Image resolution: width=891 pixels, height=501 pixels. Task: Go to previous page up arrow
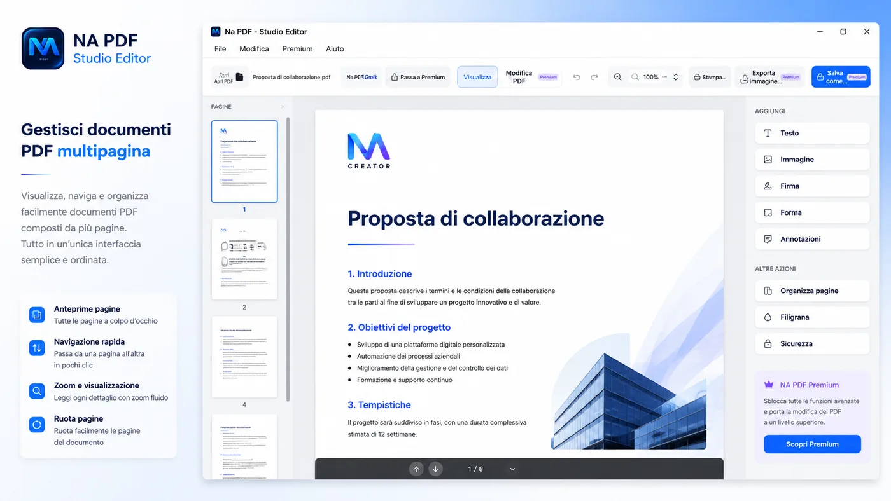coord(416,469)
